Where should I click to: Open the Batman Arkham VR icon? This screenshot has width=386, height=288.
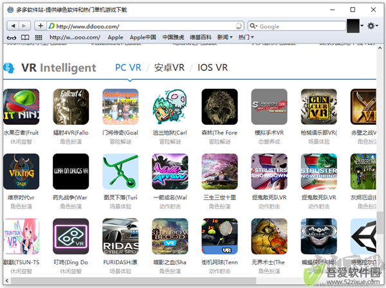point(319,237)
